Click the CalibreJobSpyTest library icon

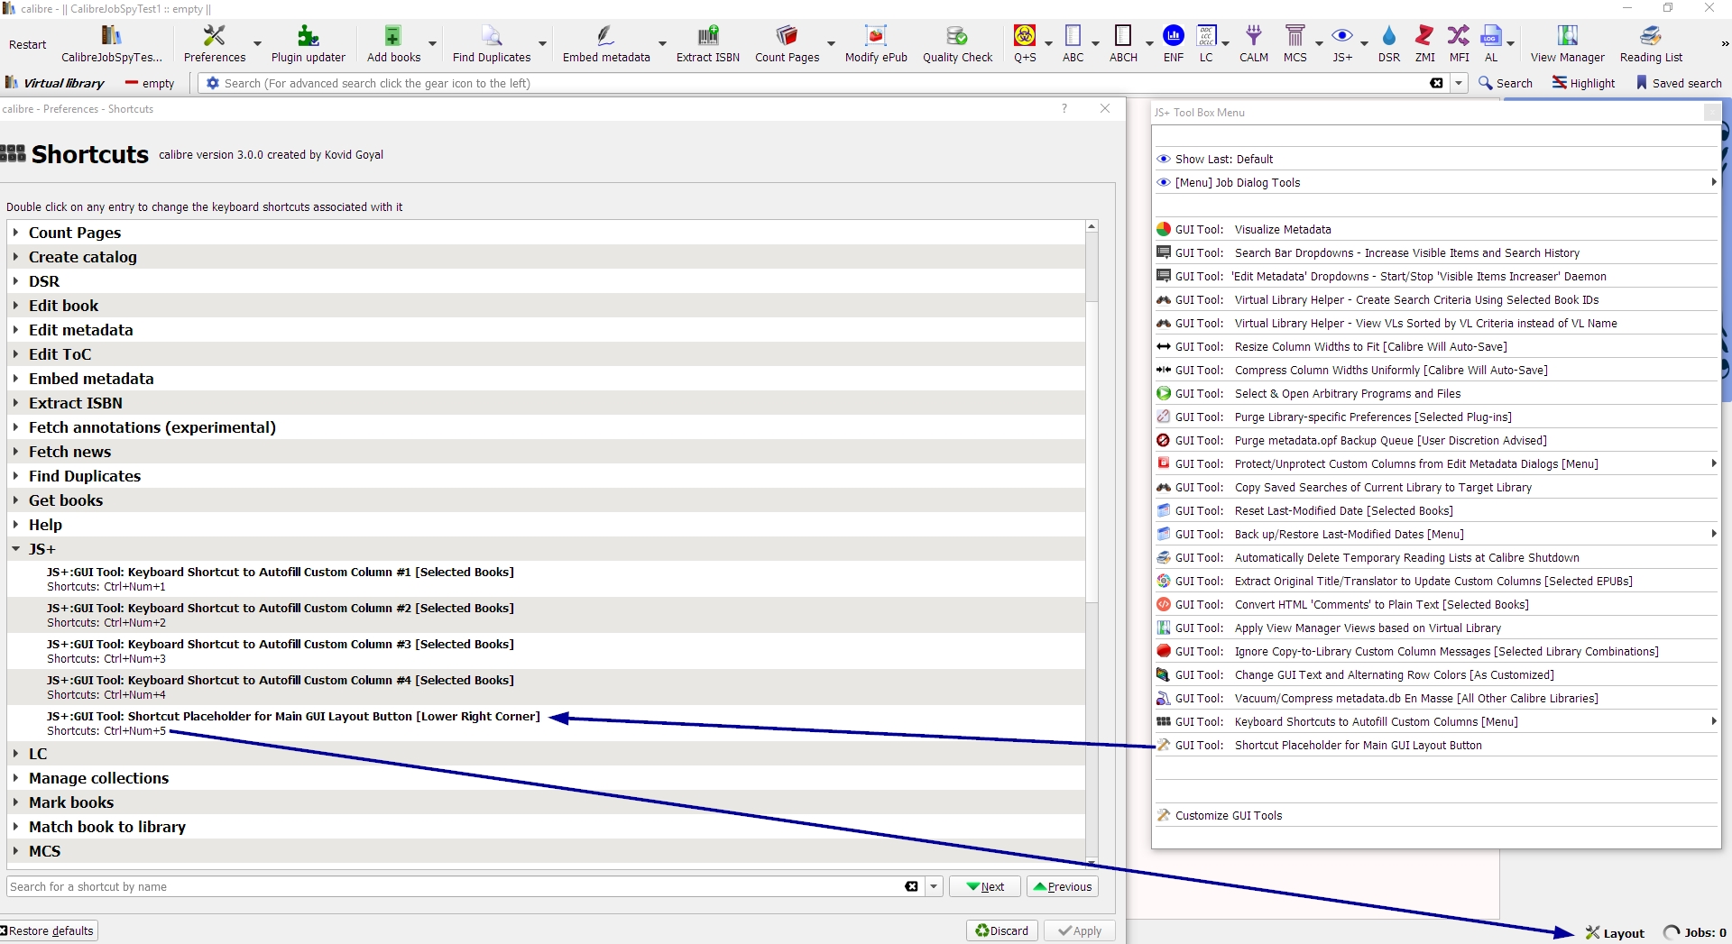click(x=112, y=43)
